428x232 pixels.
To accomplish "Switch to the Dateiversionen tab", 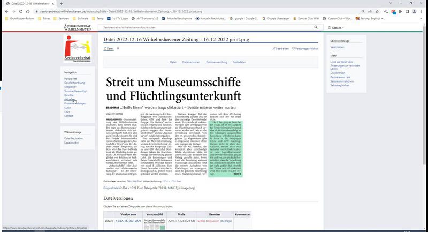I will tap(191, 62).
